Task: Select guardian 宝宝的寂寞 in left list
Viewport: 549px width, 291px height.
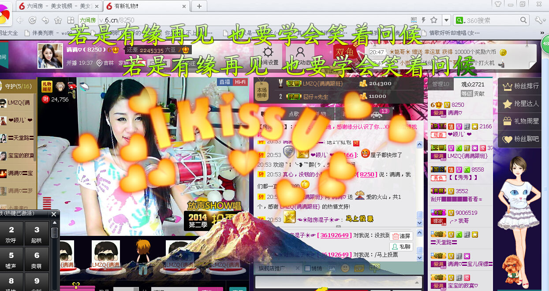Action: pos(18,156)
